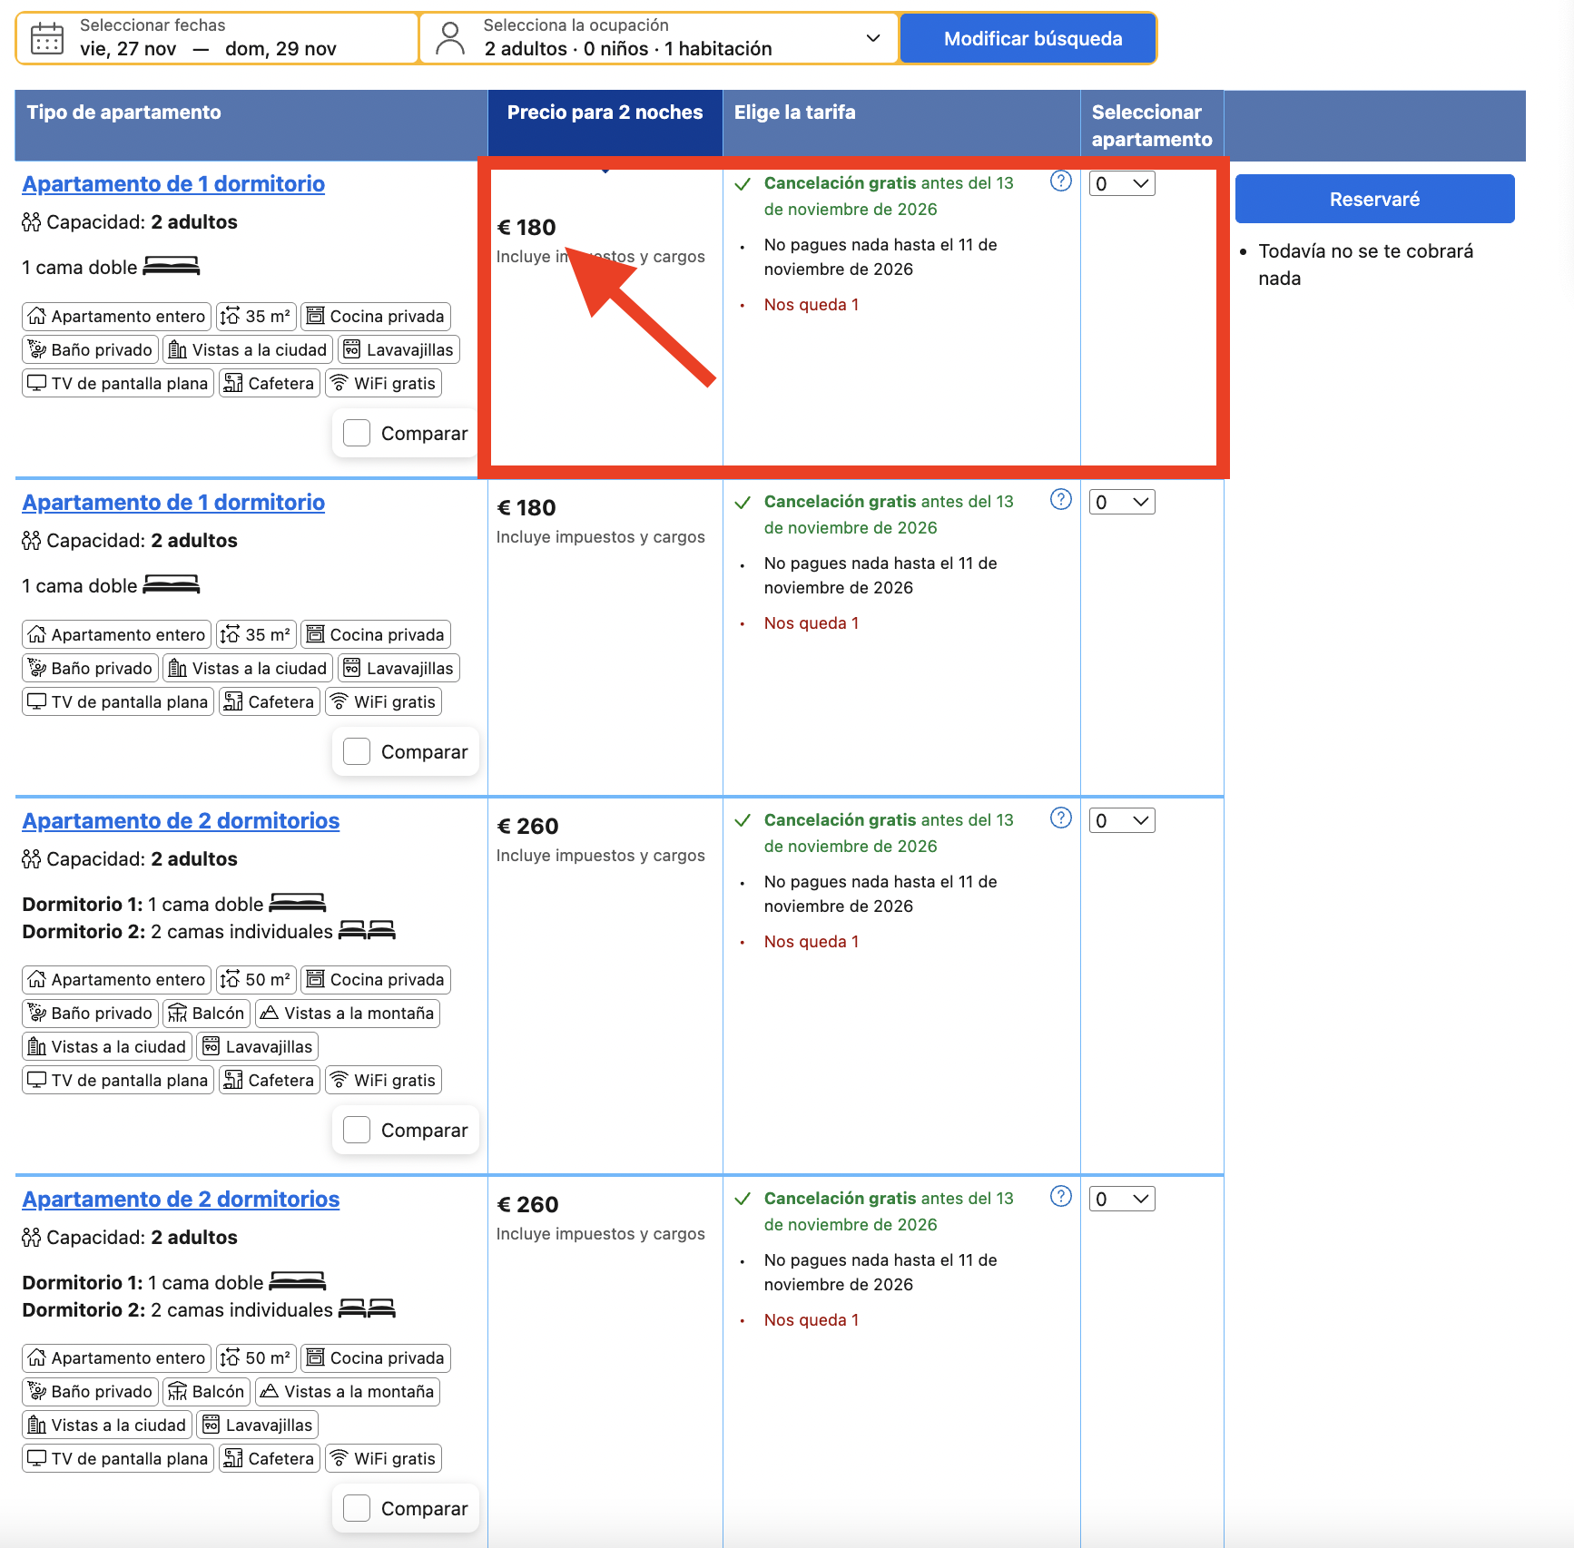
Task: Click Vistas a la montaña tag in last apartment
Action: [348, 1391]
